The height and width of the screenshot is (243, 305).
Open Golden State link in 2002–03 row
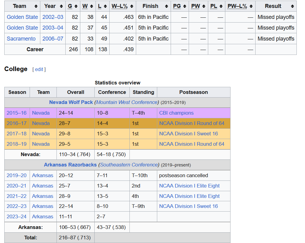[22, 17]
